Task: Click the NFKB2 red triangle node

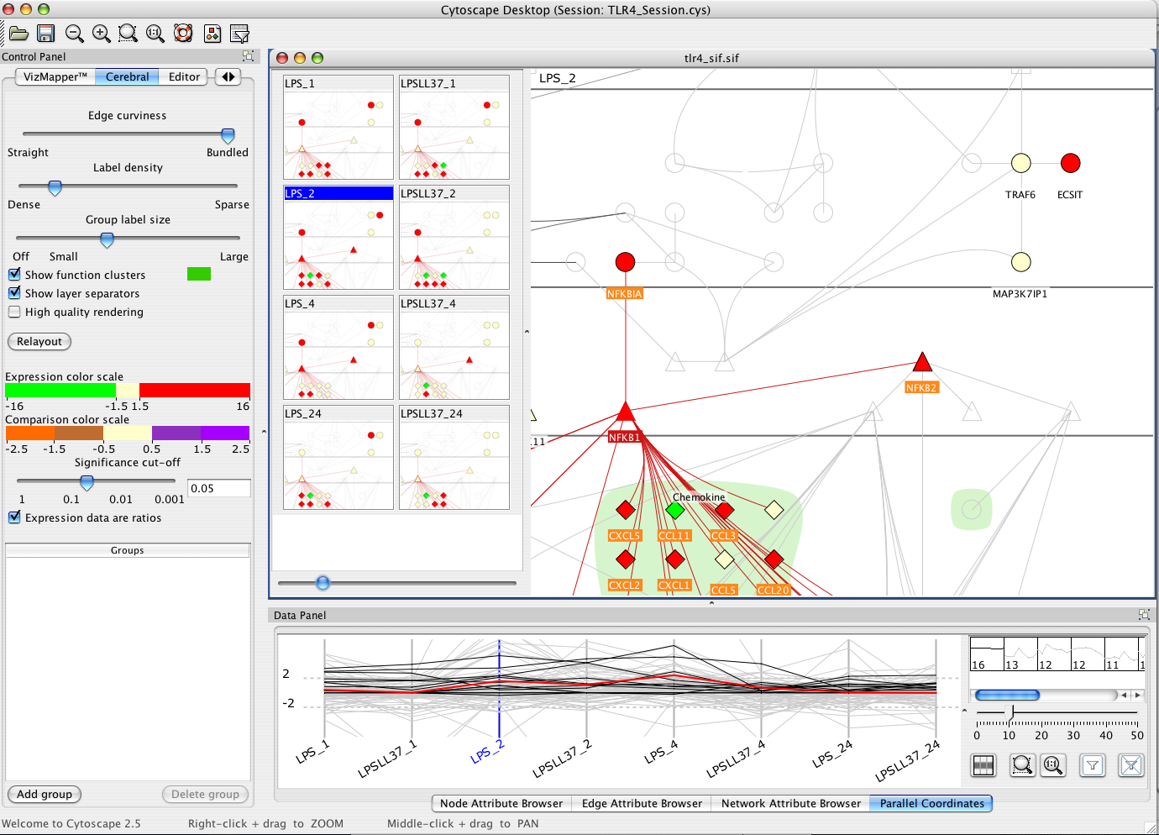Action: [x=922, y=363]
